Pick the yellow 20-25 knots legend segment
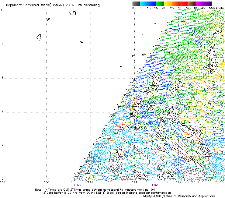 point(168,4)
